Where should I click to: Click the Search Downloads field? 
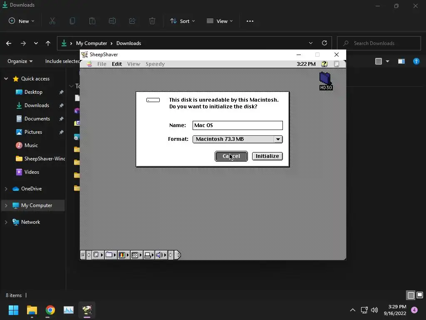(379, 43)
